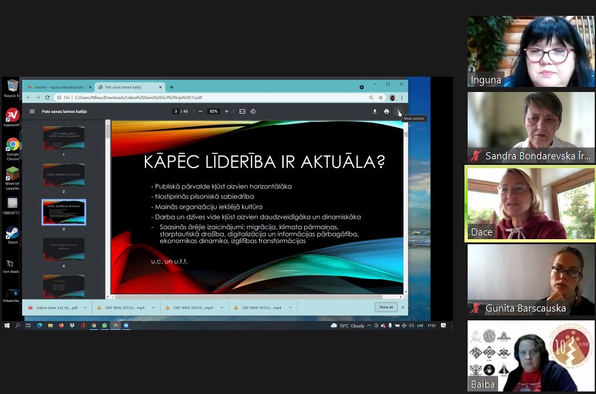Viewport: 596px width, 394px height.
Task: Open first OXF WML M1U3 mp4 download
Action: pos(121,308)
